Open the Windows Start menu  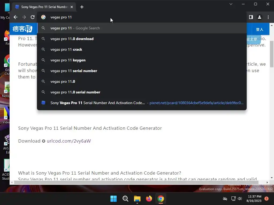click(x=113, y=199)
